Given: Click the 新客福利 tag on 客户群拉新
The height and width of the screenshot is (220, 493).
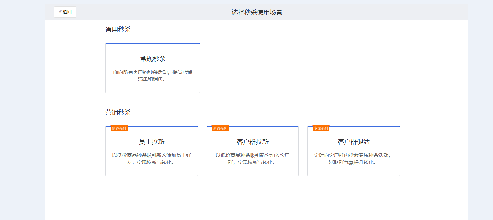Looking at the screenshot, I should (220, 128).
